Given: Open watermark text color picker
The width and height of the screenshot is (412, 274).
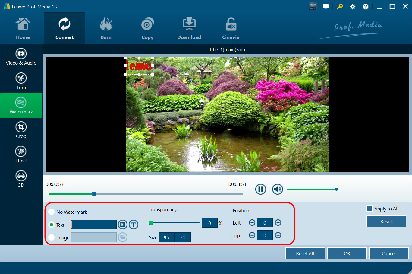Looking at the screenshot, I should point(122,225).
